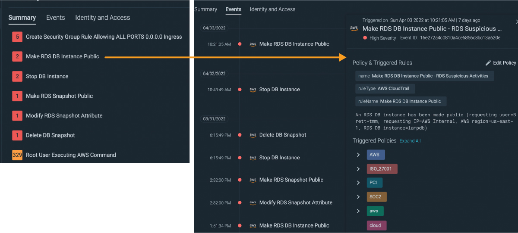Viewport: 518px width, 233px height.
Task: Click AWS icon on 1:51:34 PM event
Action: point(253,226)
